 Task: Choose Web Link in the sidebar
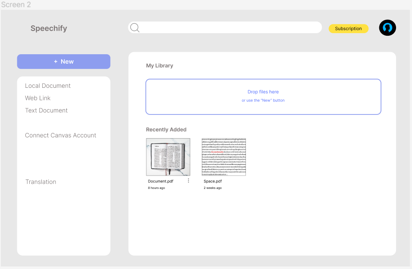pos(37,98)
